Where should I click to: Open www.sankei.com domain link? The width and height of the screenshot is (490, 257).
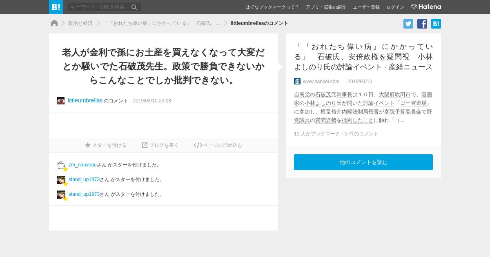[321, 82]
